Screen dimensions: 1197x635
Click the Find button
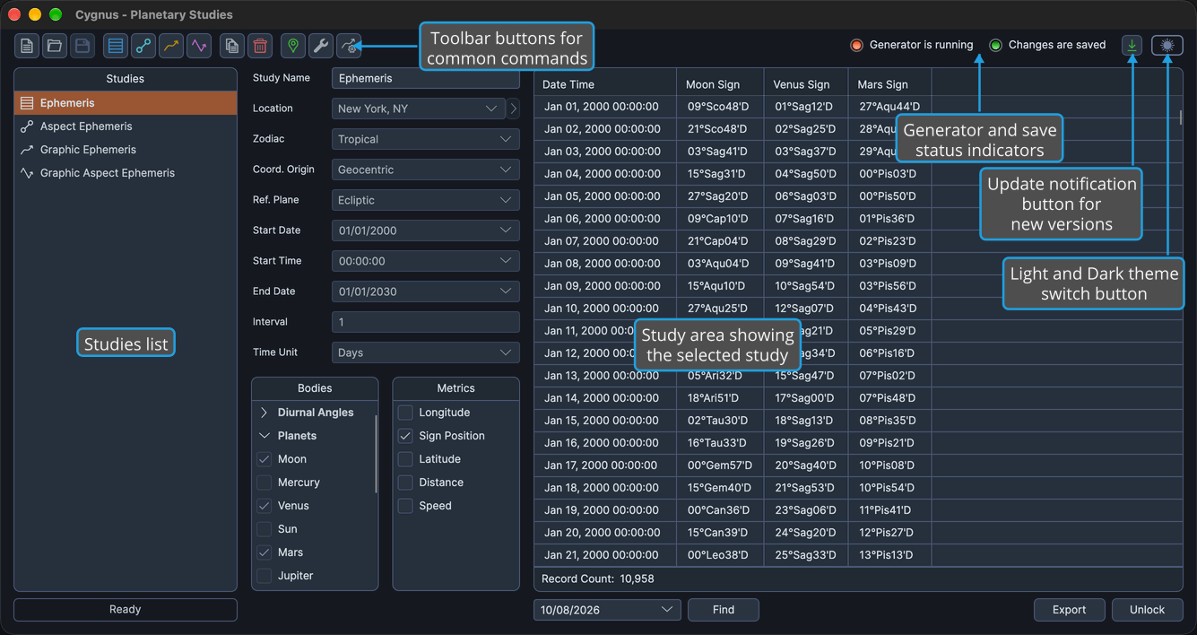point(724,610)
